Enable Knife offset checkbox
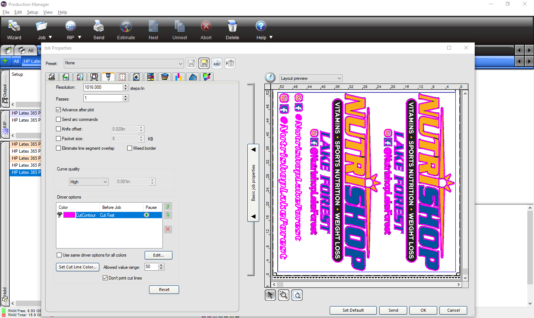The image size is (534, 318). point(58,129)
